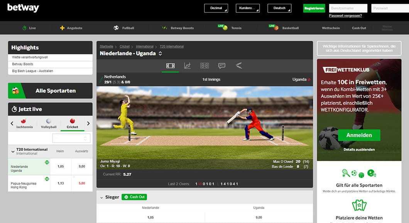Open the match switcher next to Niederlande - Uganda
The height and width of the screenshot is (223, 409).
click(160, 53)
